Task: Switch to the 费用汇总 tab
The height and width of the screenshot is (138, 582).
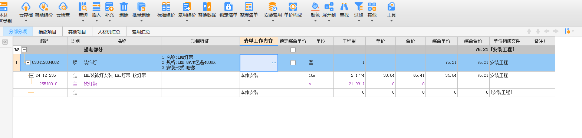Action: (141, 32)
